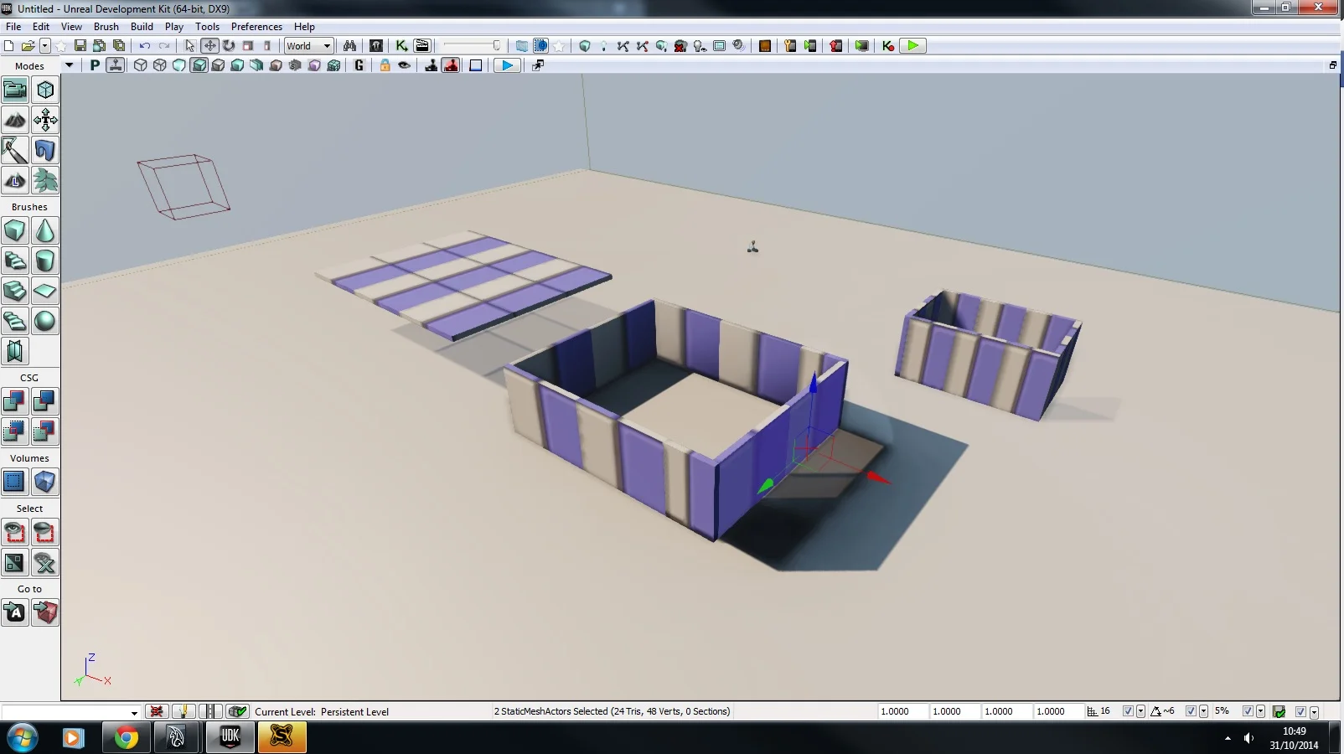Image resolution: width=1344 pixels, height=754 pixels.
Task: Toggle Brush wireframe view mode
Action: (141, 65)
